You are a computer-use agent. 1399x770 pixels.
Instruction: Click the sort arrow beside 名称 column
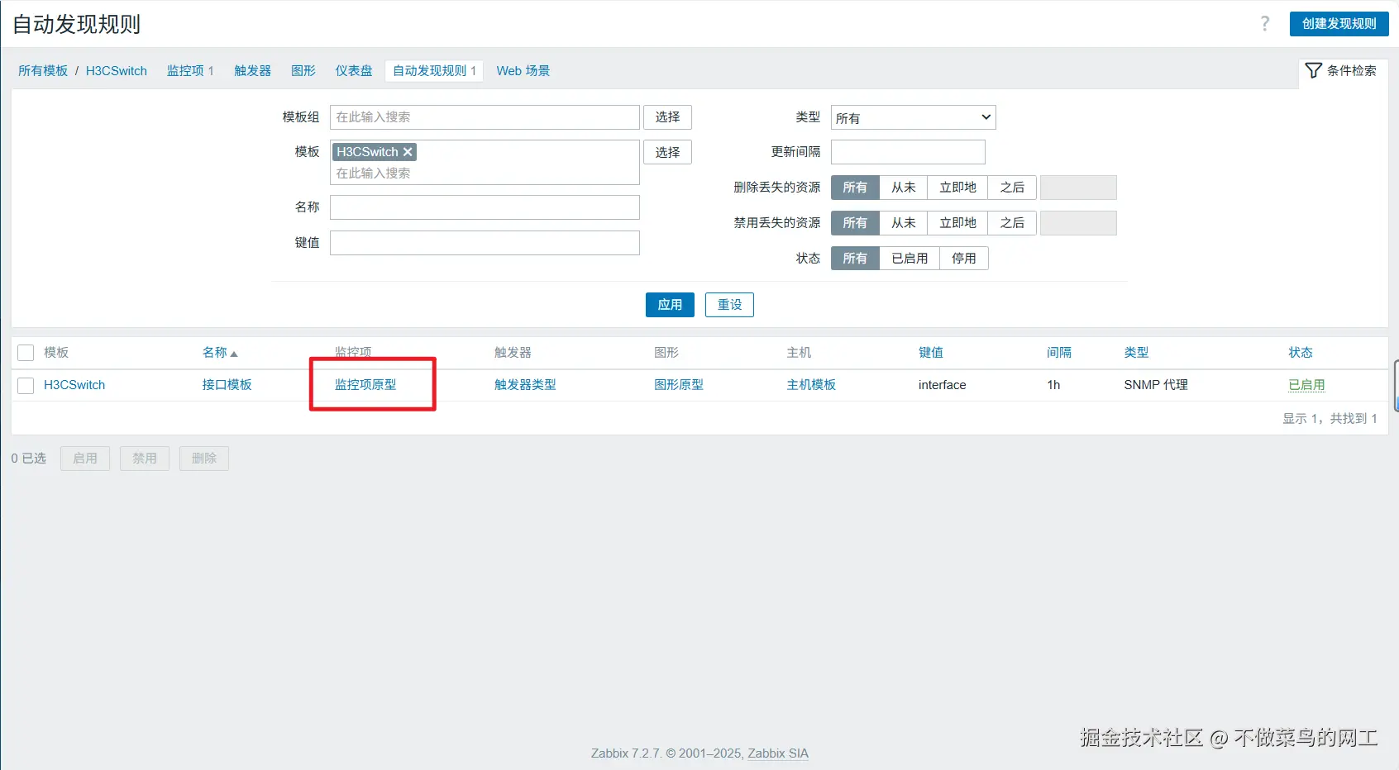point(234,354)
